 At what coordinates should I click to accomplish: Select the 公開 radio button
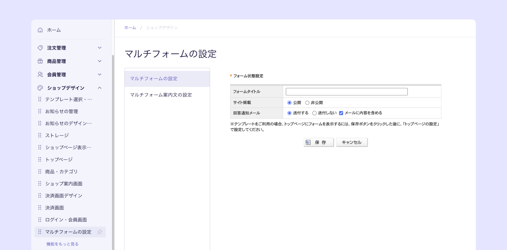coord(290,103)
